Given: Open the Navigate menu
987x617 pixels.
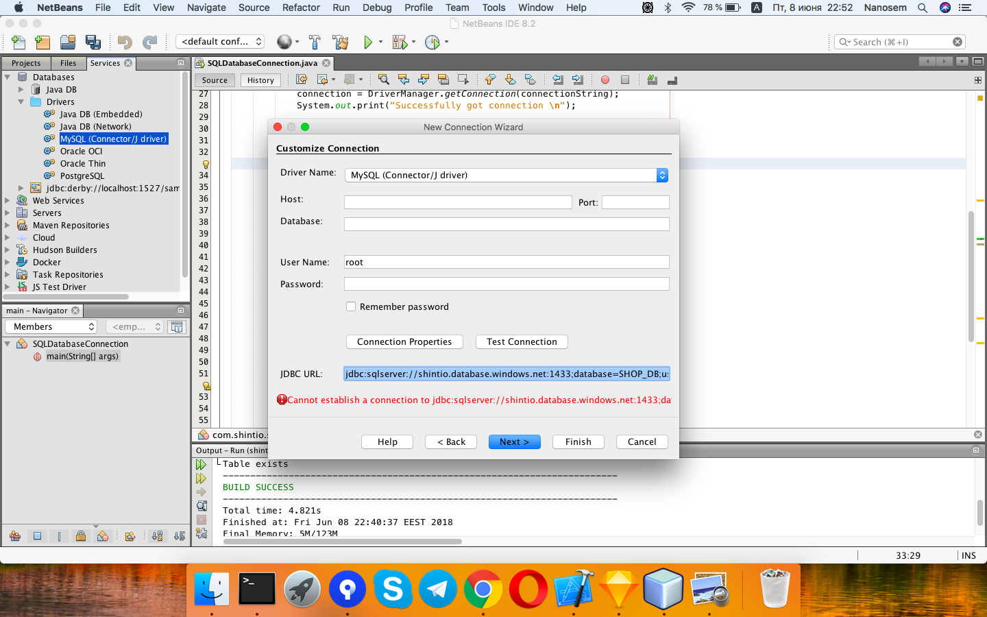Looking at the screenshot, I should click(x=206, y=8).
